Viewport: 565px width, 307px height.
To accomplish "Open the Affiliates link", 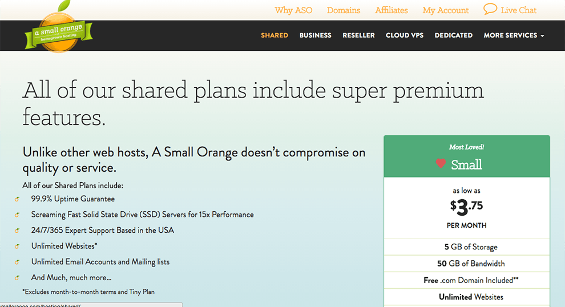I will [x=392, y=10].
